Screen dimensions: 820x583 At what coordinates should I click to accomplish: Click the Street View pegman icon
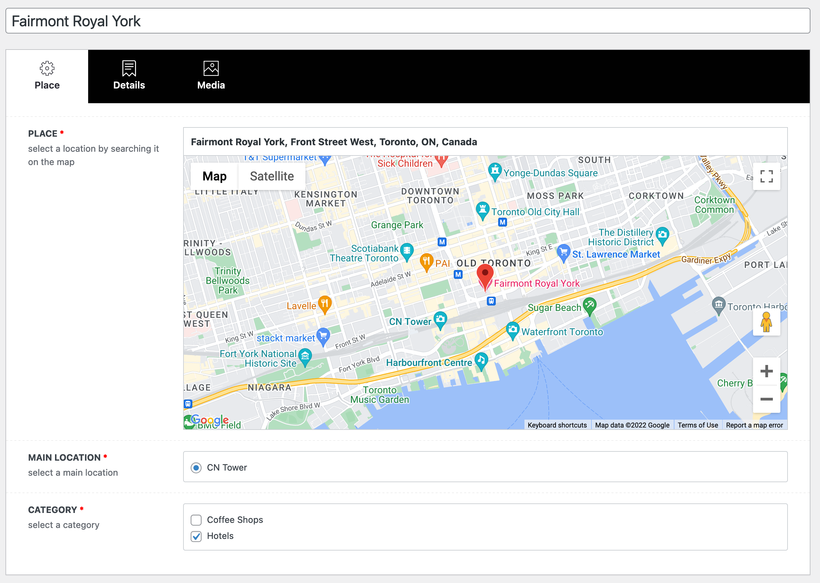[x=766, y=322]
